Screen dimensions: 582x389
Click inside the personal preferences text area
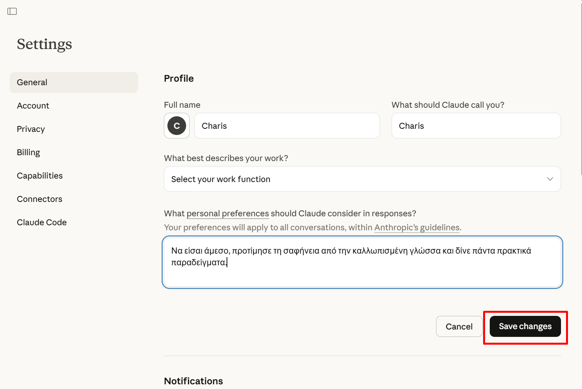coord(362,272)
